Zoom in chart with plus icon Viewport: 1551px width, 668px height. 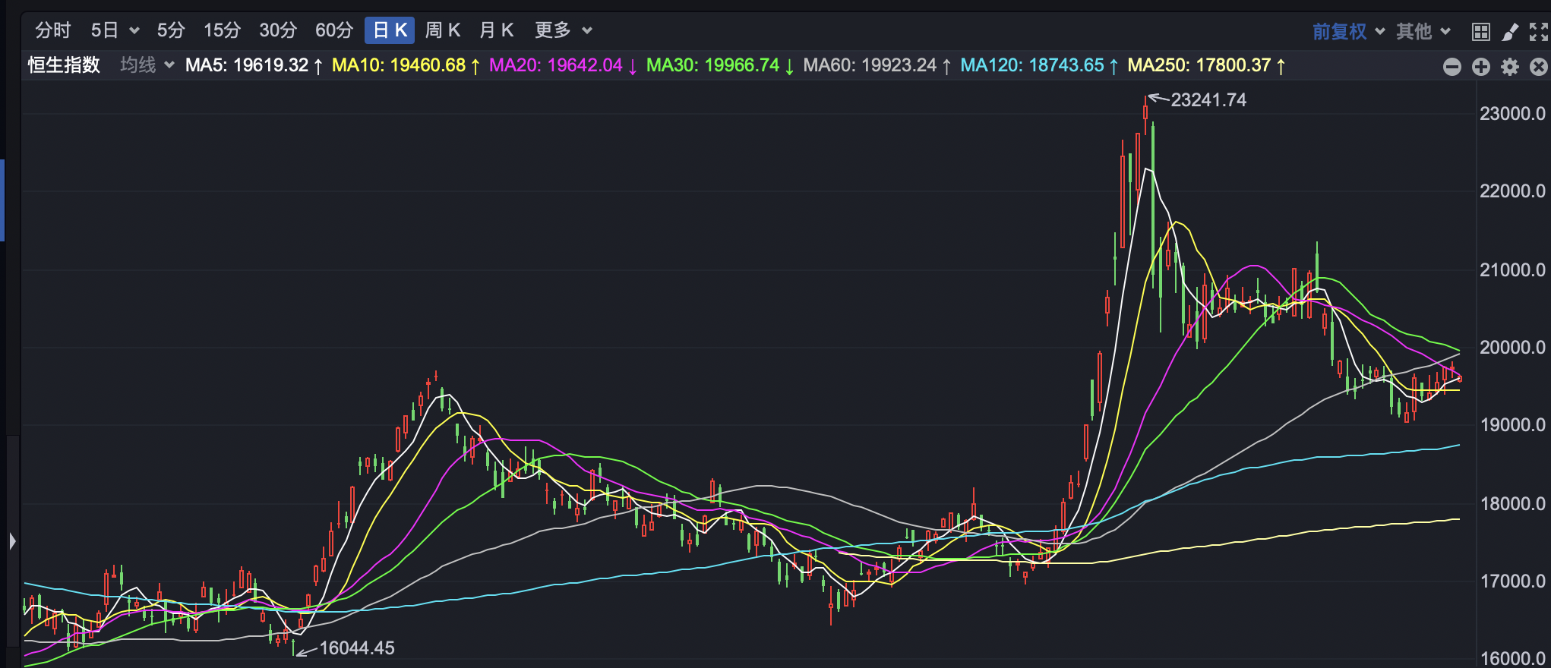(1480, 67)
